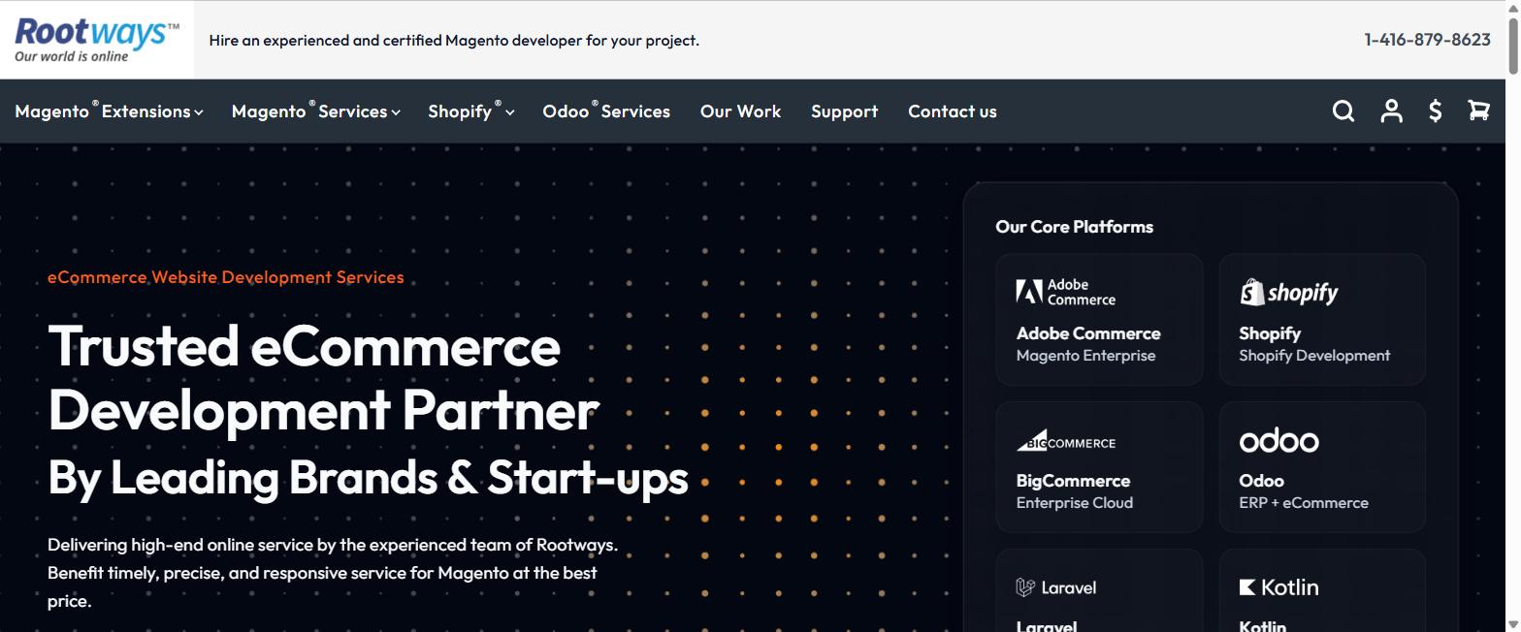Click the 'Hire an experienced and certified Magento developer' link
This screenshot has width=1521, height=632.
454,40
